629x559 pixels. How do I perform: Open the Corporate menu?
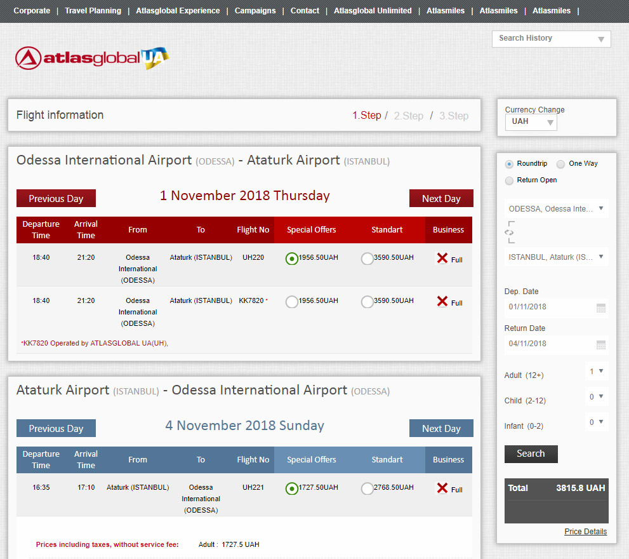32,11
